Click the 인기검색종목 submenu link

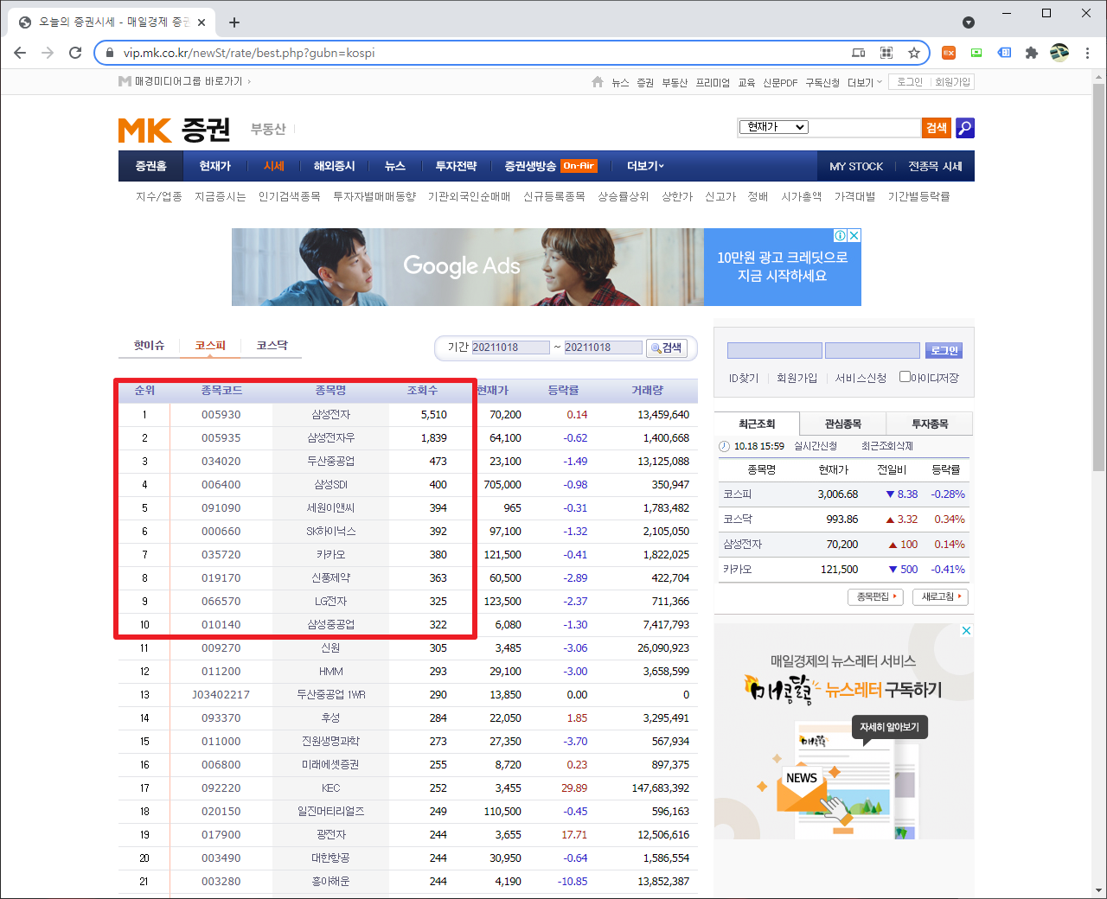pos(290,196)
